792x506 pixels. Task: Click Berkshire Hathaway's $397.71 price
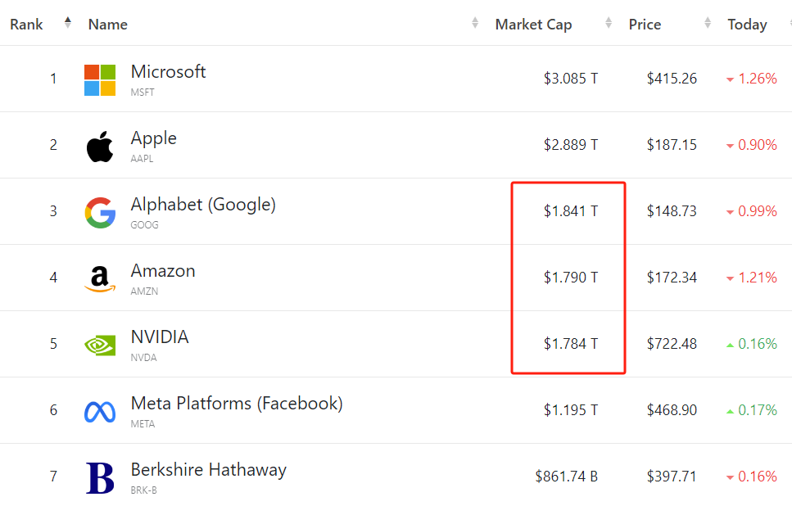pyautogui.click(x=672, y=477)
